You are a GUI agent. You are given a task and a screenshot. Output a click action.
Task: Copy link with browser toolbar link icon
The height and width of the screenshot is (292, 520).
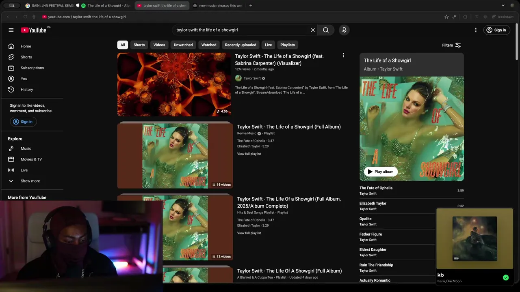tap(454, 17)
